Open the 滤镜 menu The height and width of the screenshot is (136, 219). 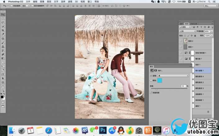coord(70,2)
